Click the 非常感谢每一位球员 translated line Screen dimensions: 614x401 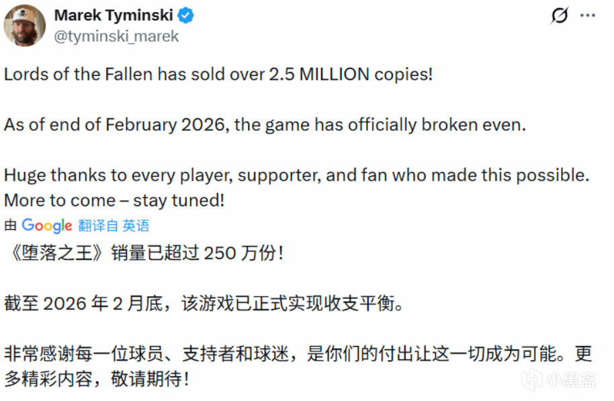click(x=296, y=354)
